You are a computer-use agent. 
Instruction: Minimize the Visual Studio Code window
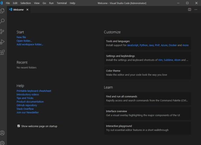(x=178, y=3)
